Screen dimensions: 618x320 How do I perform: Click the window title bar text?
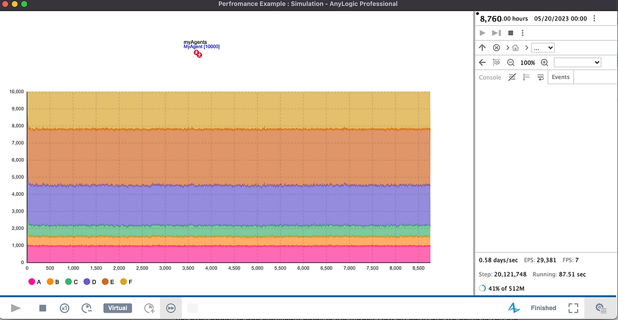307,4
